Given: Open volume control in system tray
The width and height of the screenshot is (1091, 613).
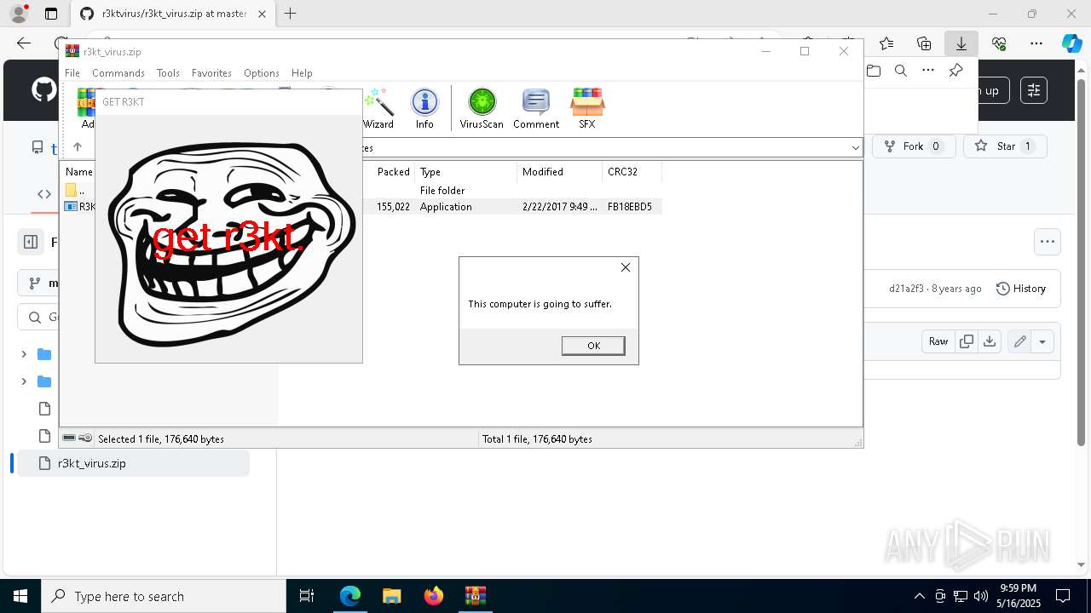Looking at the screenshot, I should [981, 596].
